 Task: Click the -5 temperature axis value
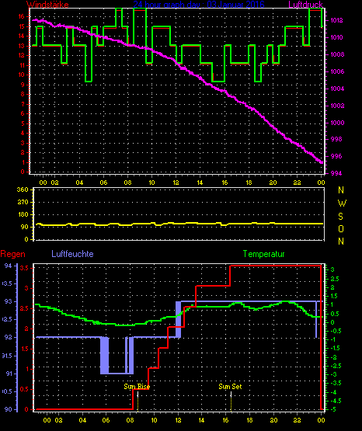coord(333,409)
